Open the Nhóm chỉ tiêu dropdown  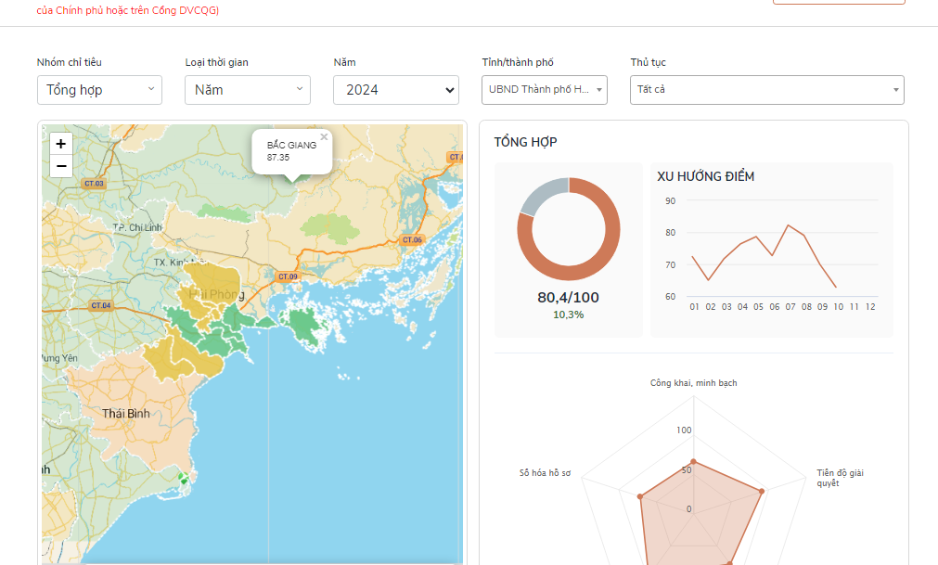[99, 90]
